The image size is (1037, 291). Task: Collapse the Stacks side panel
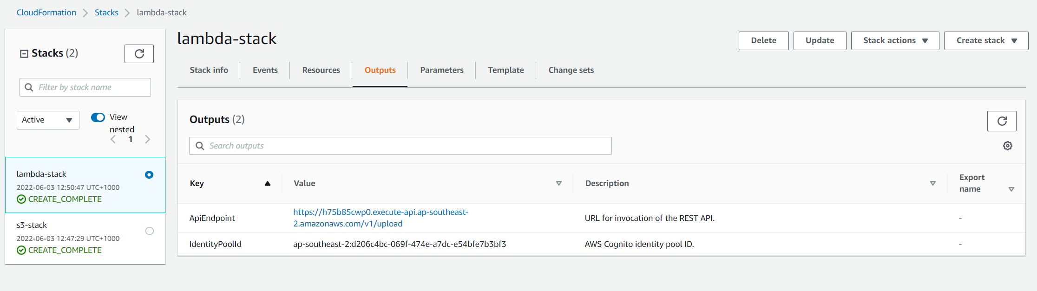tap(24, 54)
